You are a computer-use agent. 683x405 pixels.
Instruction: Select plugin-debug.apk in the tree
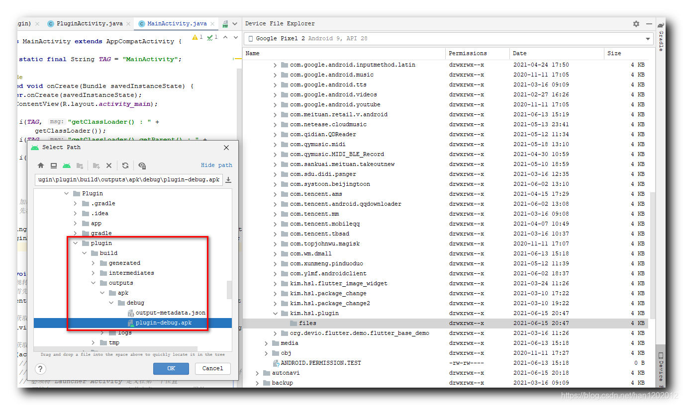click(133, 323)
